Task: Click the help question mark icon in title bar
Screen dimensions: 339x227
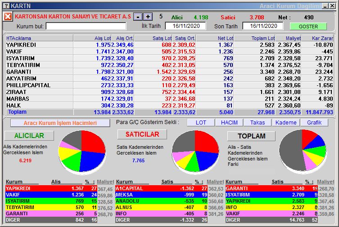Action: (7, 6)
